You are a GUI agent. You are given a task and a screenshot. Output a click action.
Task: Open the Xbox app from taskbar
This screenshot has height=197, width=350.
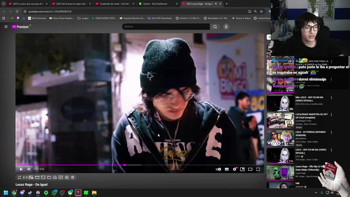pos(70,193)
